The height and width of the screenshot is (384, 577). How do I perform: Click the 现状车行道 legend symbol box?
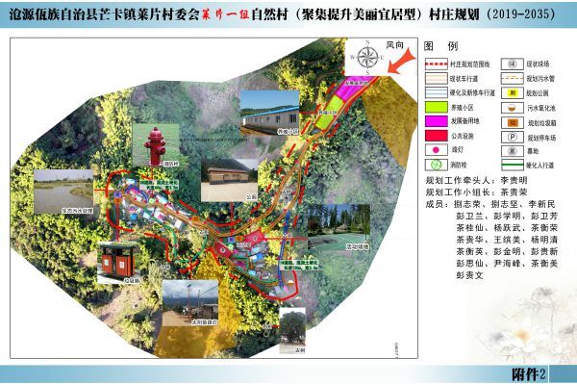tap(436, 78)
